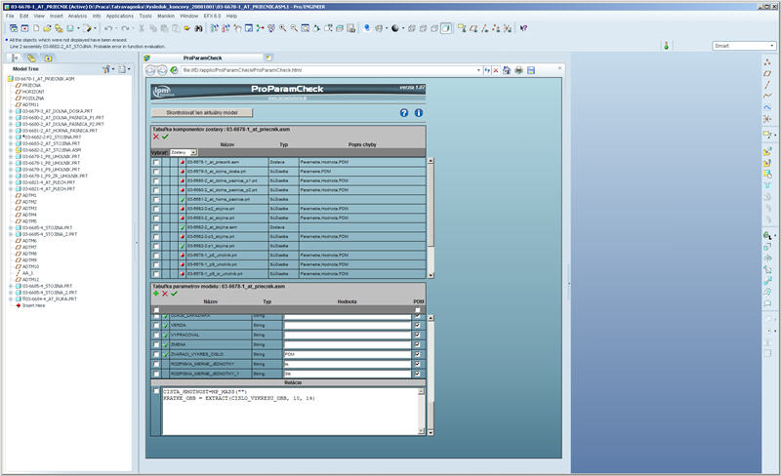This screenshot has height=476, width=781.
Task: Expand 03-6681-2_AT_HORNA_PASNICA.PRT tree node
Action: 11,131
